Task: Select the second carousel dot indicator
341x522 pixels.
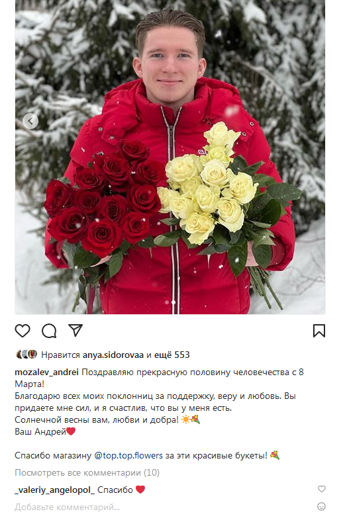Action: coord(173,302)
